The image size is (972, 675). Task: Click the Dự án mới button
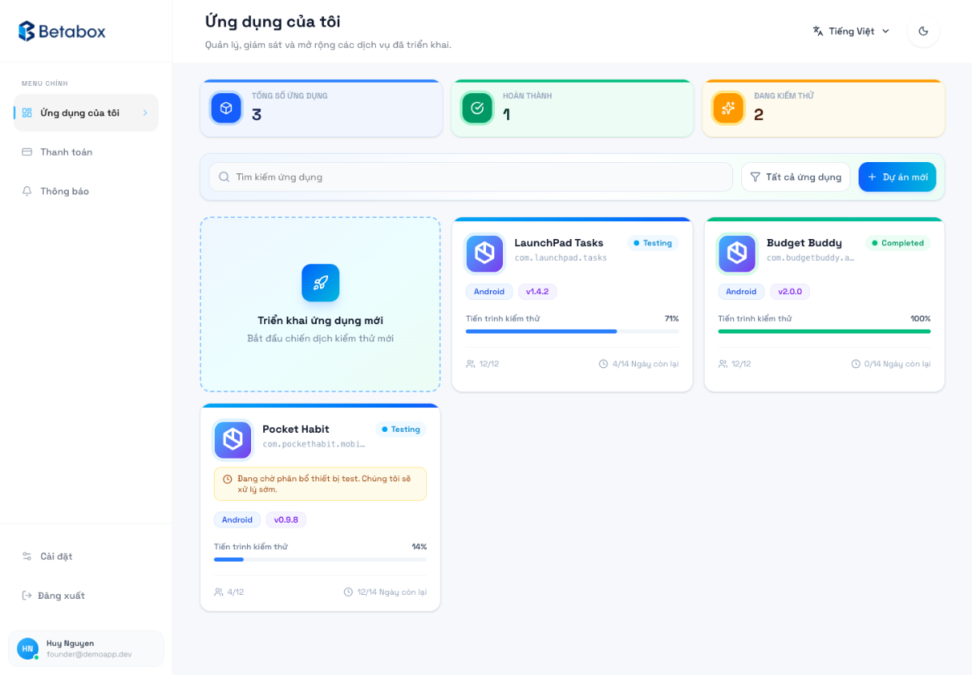tap(897, 177)
